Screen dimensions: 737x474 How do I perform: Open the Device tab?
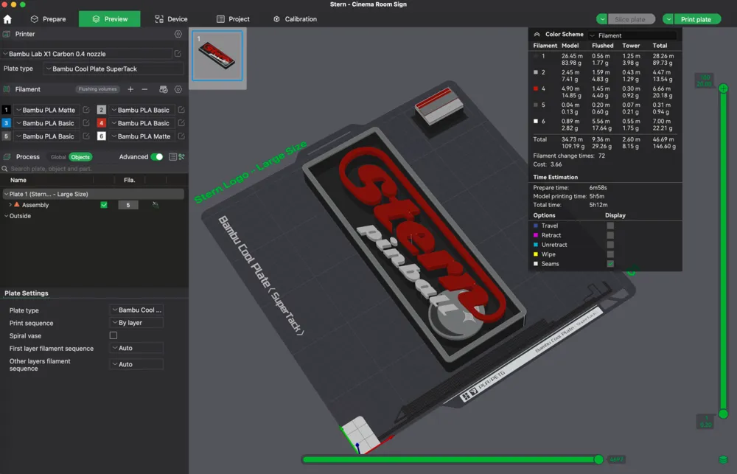coord(171,19)
